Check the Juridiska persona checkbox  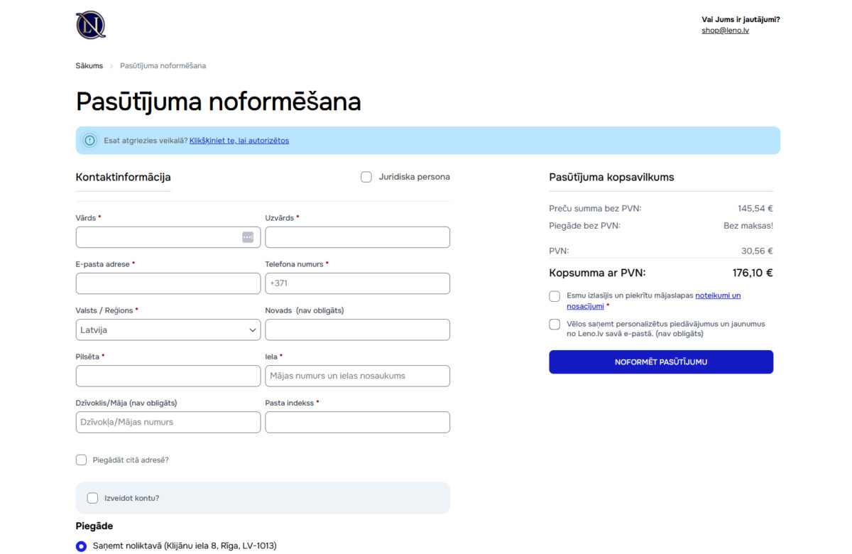coord(366,176)
